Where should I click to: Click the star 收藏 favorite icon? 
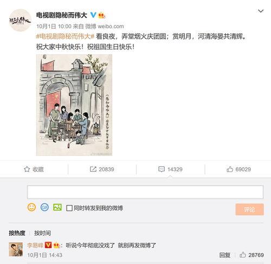pos(27,169)
